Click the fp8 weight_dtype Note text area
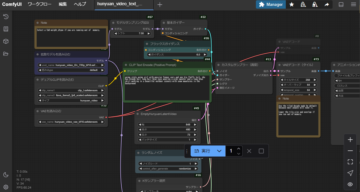Screen dimensions: 360x192 71,37
